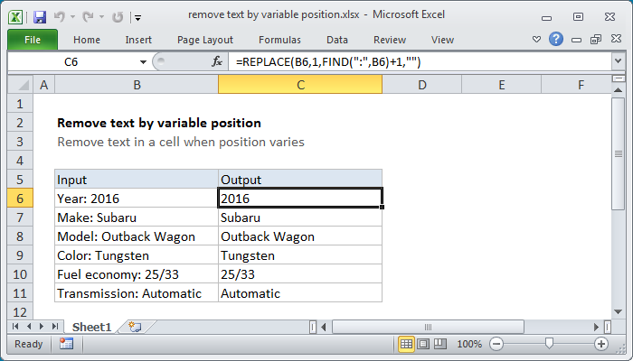Go to the next sheet tab arrow
Viewport: 633px width, 361px height.
(x=42, y=327)
